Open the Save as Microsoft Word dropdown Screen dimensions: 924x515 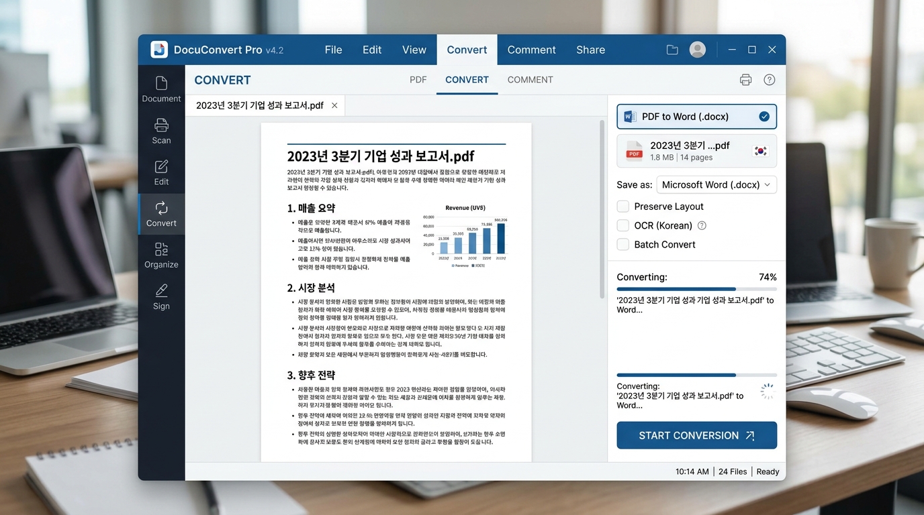pos(716,185)
